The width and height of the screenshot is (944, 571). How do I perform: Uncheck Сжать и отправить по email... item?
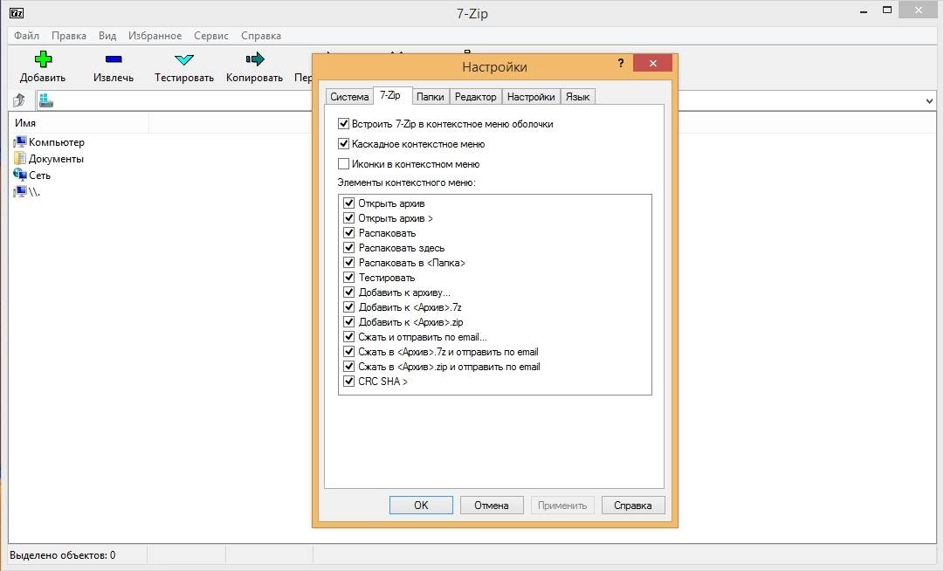point(348,337)
